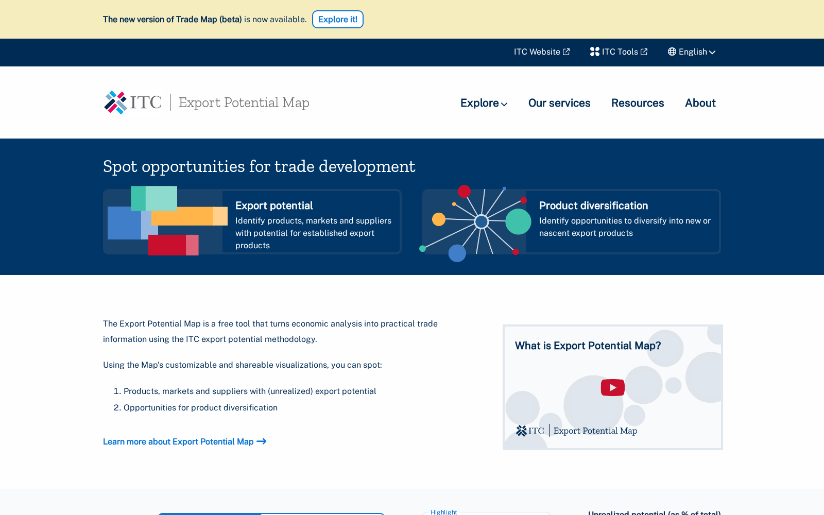Click the Products, markets and suppliers list item
This screenshot has width=824, height=515.
[250, 391]
